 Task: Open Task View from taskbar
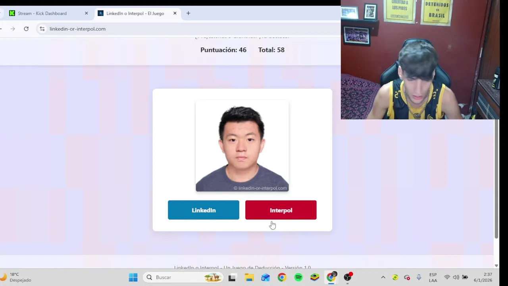click(x=232, y=277)
